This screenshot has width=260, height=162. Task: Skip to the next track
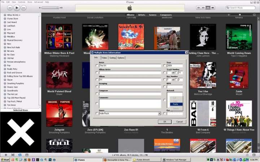(23, 8)
